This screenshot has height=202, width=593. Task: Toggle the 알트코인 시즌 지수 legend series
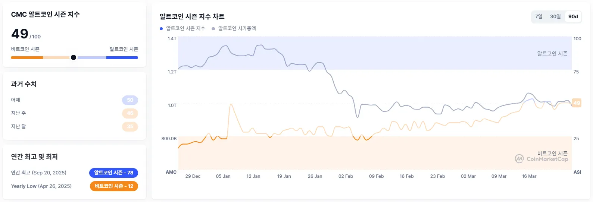pos(185,28)
